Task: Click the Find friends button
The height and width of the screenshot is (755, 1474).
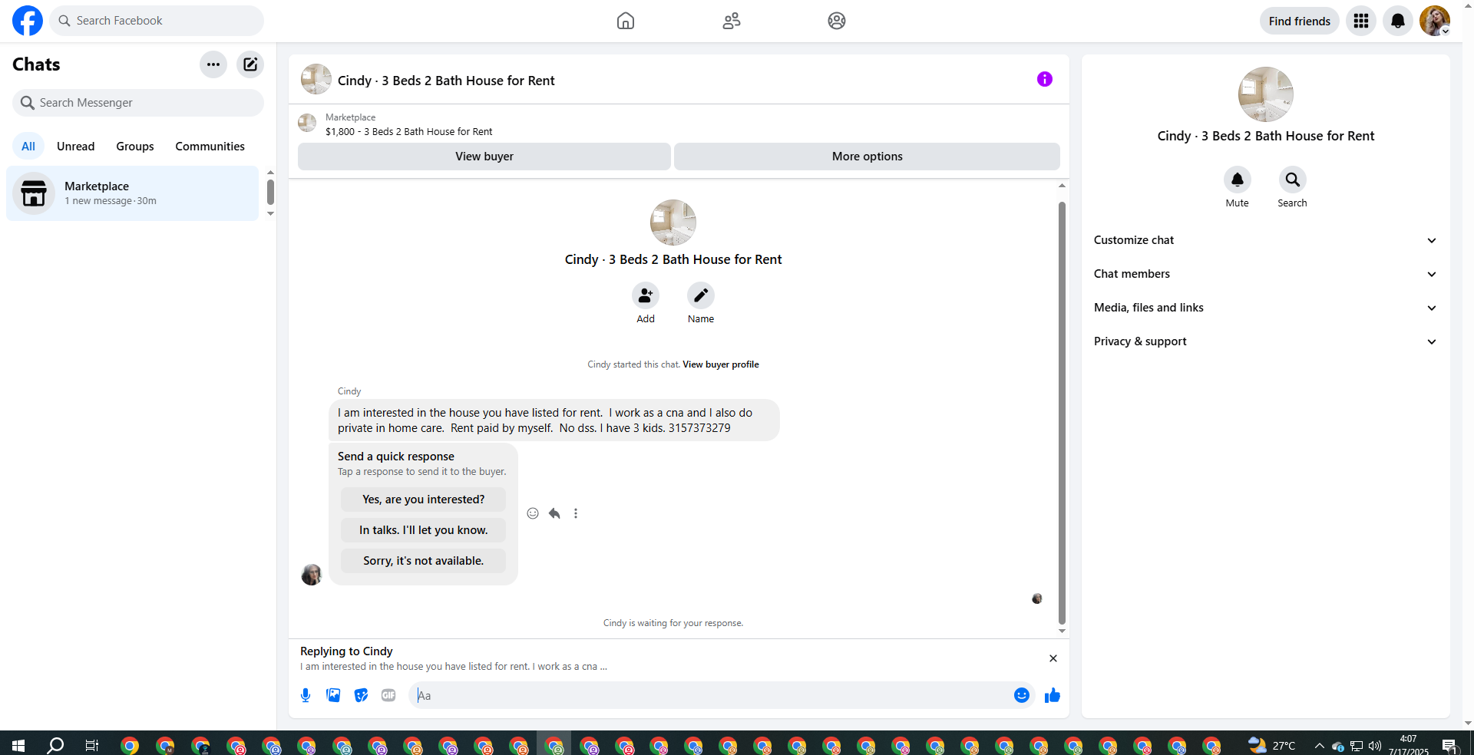Action: pyautogui.click(x=1300, y=21)
